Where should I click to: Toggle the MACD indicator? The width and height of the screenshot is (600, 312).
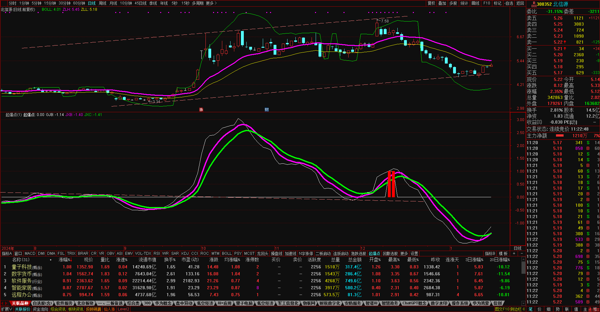(30, 254)
